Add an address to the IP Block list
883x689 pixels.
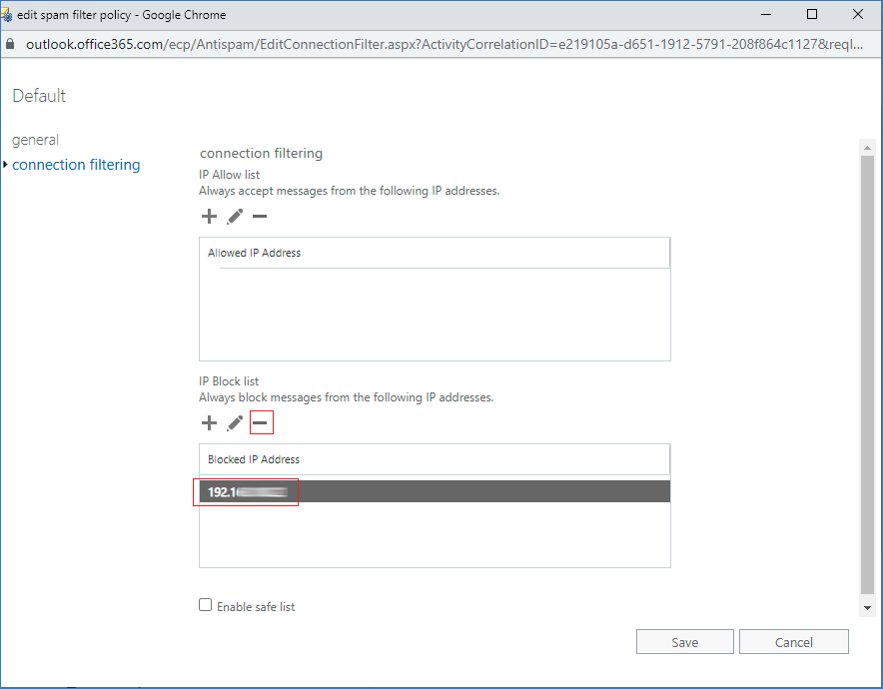pos(209,423)
